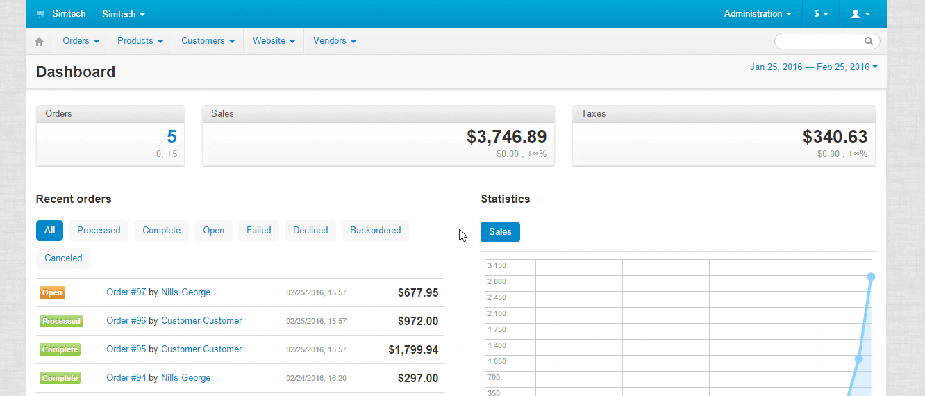
Task: Select the Backordered orders filter
Action: 375,231
